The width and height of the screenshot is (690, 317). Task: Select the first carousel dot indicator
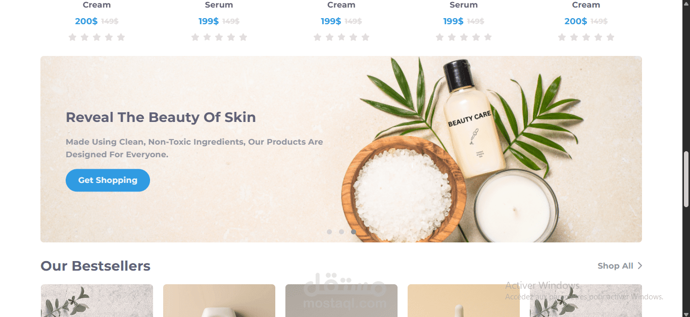329,232
